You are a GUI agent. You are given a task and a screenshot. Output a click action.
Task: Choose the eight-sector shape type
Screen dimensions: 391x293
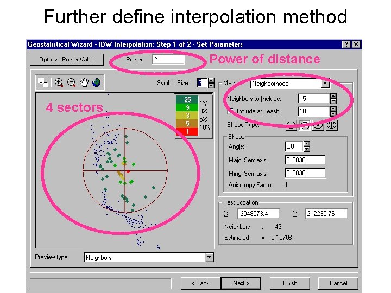[x=331, y=125]
